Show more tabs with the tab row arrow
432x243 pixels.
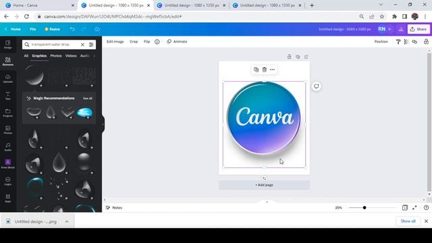(94, 55)
